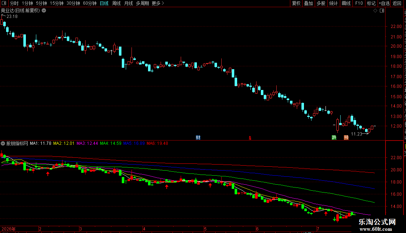Viewport: 406px width, 233px height.
Task: Switch to 30分钟 period
Action: tap(73, 3)
